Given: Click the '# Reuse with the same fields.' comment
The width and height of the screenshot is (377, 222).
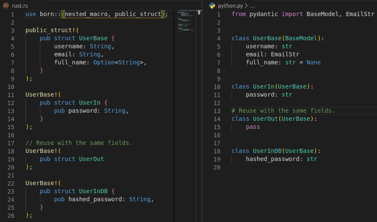Looking at the screenshot, I should 283,111.
